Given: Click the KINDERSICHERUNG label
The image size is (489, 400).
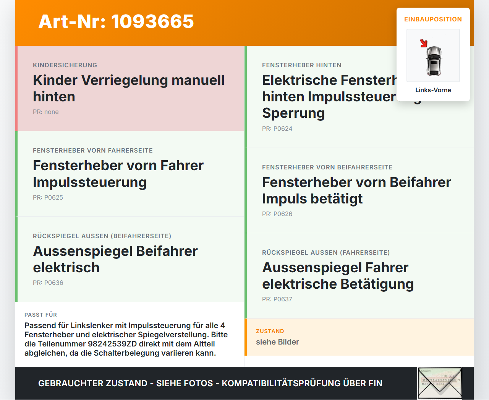Looking at the screenshot, I should pyautogui.click(x=65, y=65).
